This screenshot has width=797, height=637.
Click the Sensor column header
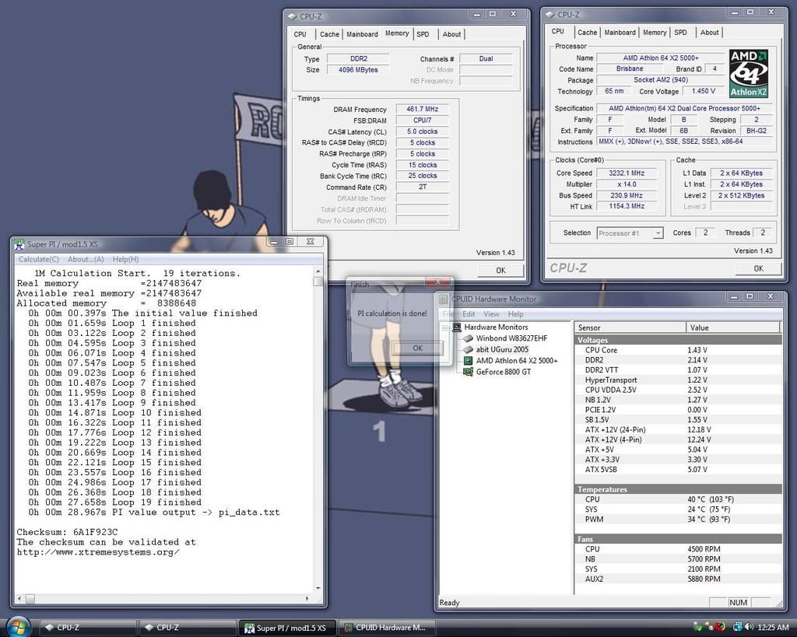(630, 327)
